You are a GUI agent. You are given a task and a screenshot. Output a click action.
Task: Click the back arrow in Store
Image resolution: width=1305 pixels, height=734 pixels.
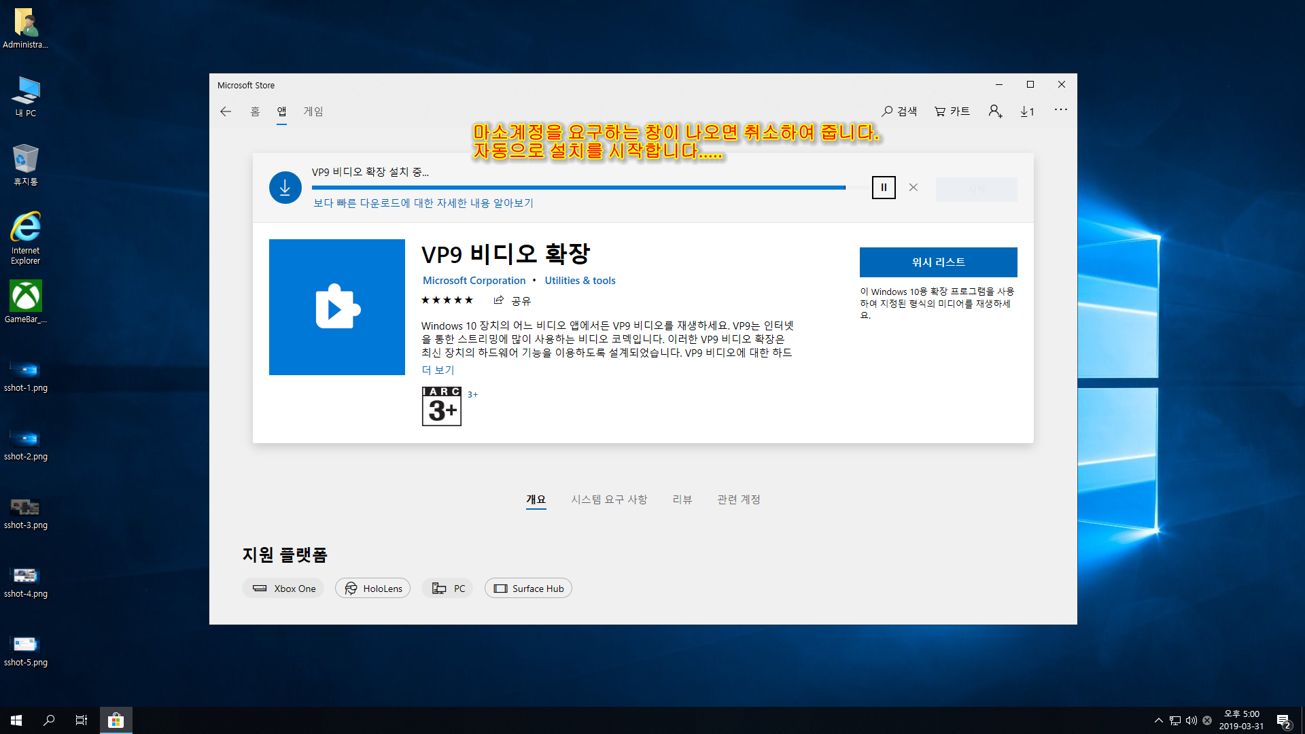pyautogui.click(x=226, y=111)
